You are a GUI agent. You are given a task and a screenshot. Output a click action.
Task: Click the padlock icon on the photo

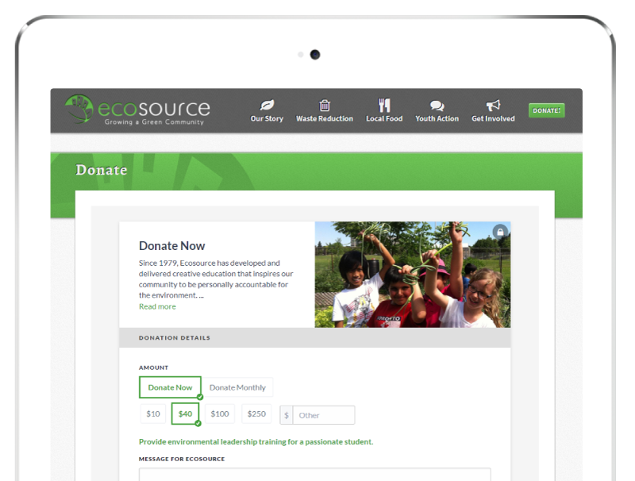click(x=499, y=232)
